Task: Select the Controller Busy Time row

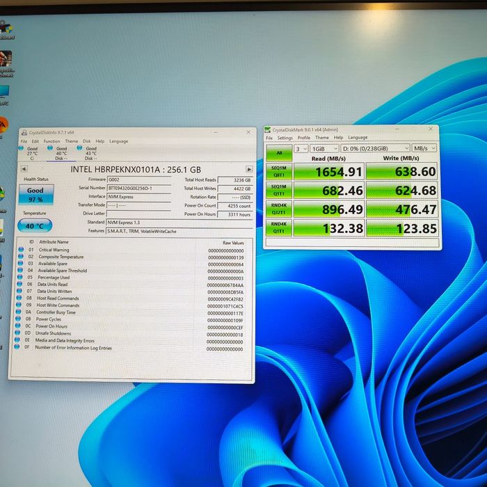Action: pyautogui.click(x=131, y=312)
